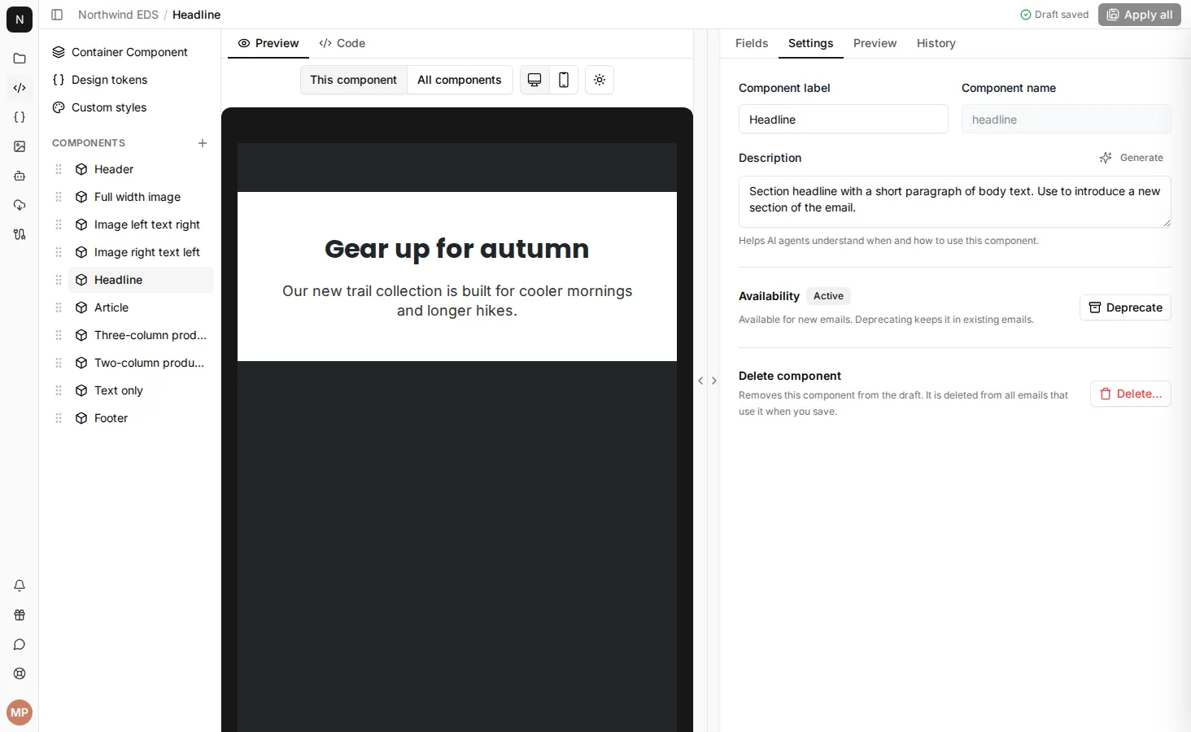Open the gift icon in left rail
The image size is (1191, 732).
20,615
